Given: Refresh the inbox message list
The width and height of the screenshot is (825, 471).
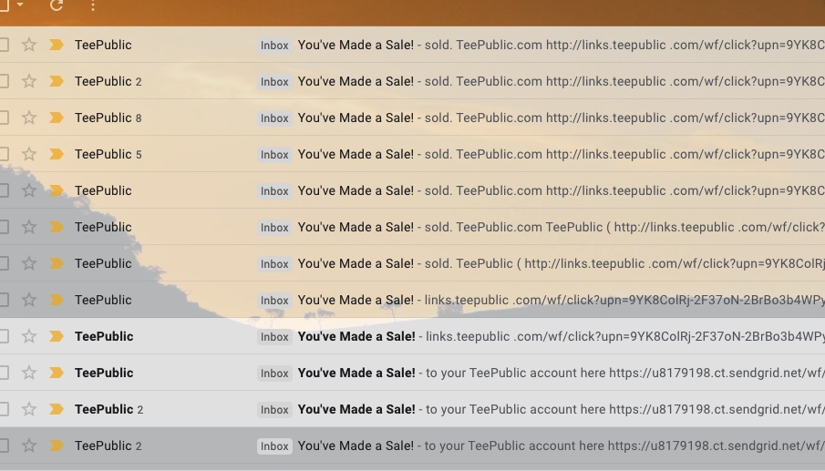Looking at the screenshot, I should [57, 5].
